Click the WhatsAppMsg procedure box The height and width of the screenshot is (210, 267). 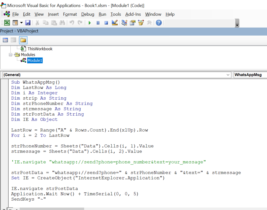250,75
